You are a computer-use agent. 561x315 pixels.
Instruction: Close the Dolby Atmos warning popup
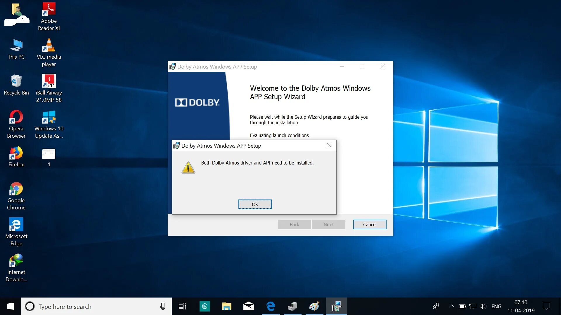329,146
